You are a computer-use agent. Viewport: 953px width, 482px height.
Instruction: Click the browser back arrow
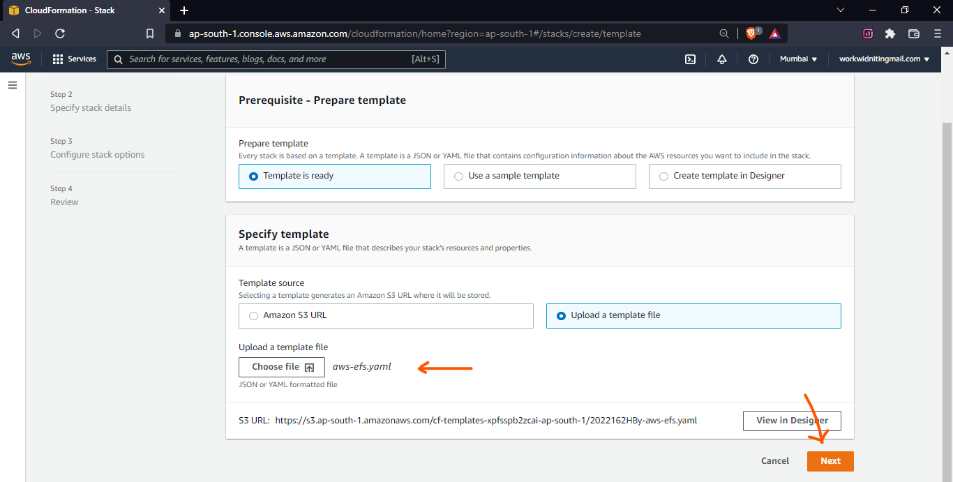16,33
